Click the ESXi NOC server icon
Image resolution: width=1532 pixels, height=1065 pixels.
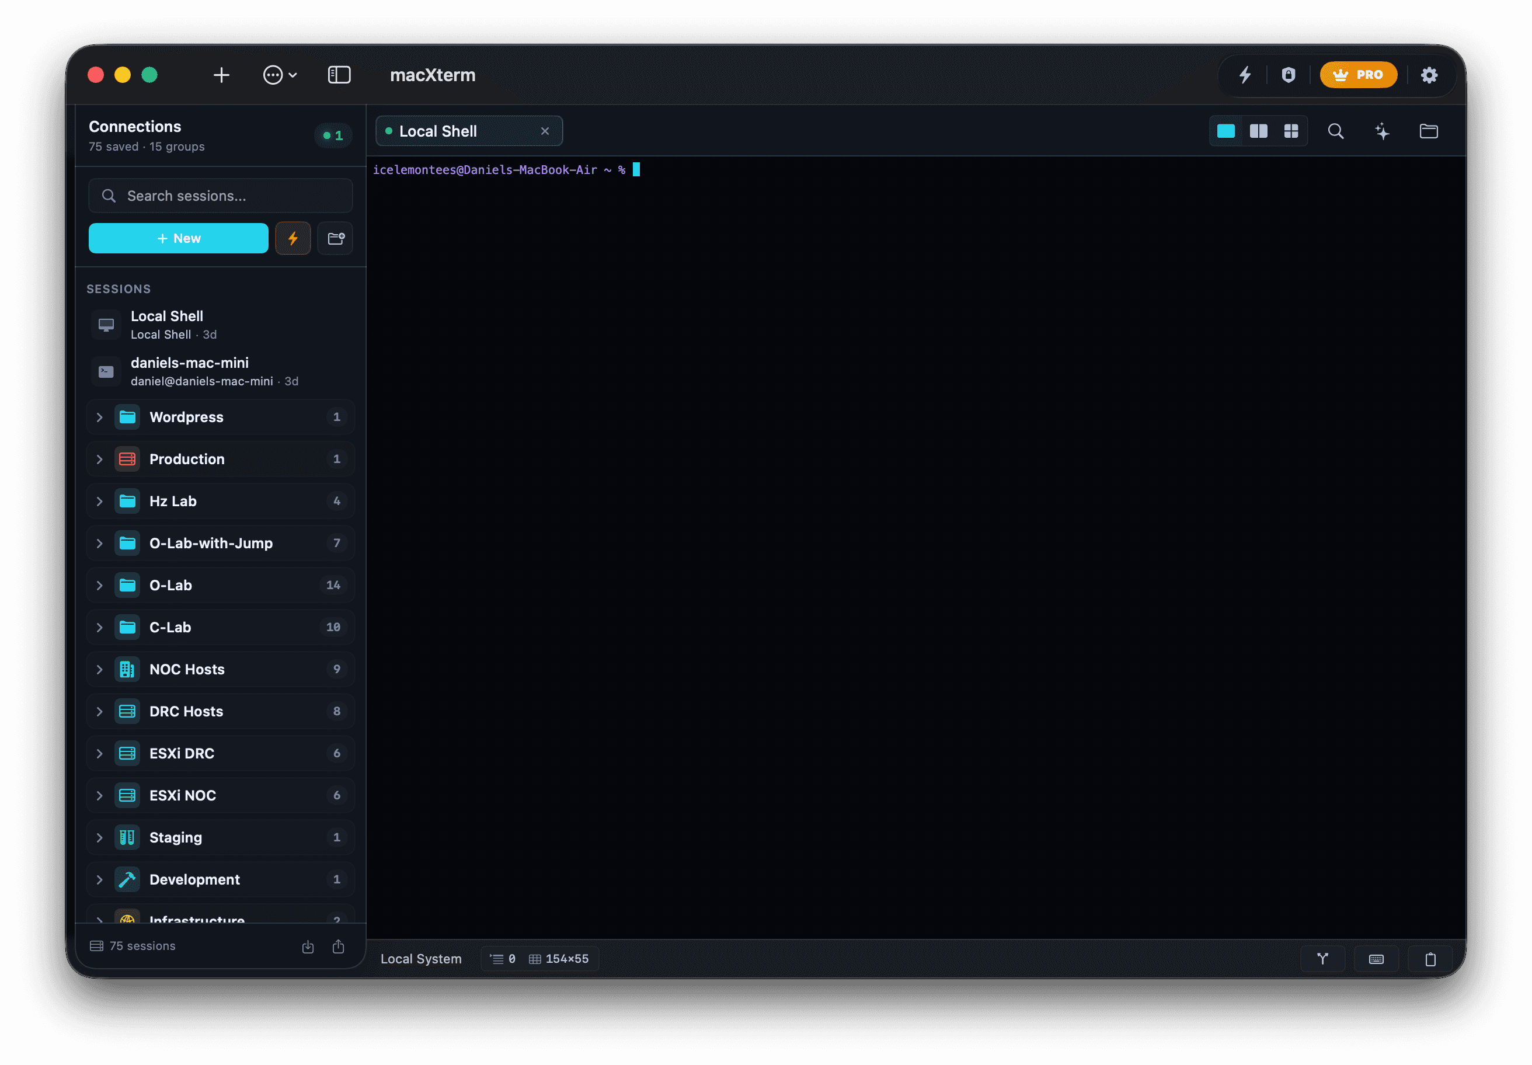click(127, 795)
